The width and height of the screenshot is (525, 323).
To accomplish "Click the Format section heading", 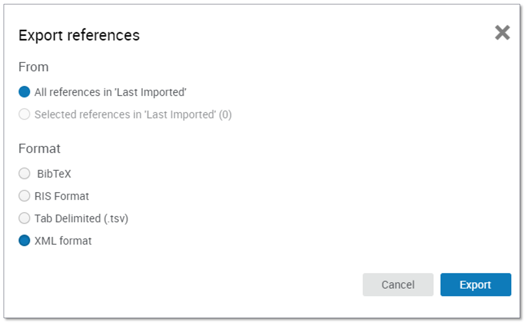I will click(39, 149).
